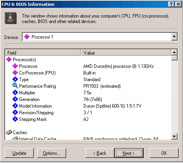Screen dimensions: 183x163
Task: Click the PR1503 (estimated) value
Action: (102, 86)
